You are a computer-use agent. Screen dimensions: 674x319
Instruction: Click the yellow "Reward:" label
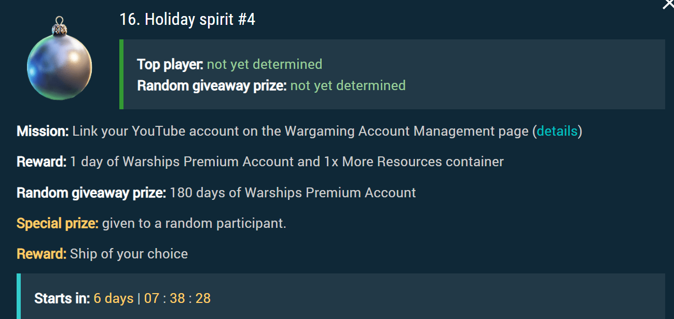pos(42,254)
